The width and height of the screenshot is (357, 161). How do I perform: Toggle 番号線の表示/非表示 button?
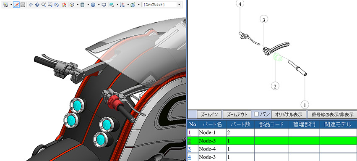tap(332, 114)
